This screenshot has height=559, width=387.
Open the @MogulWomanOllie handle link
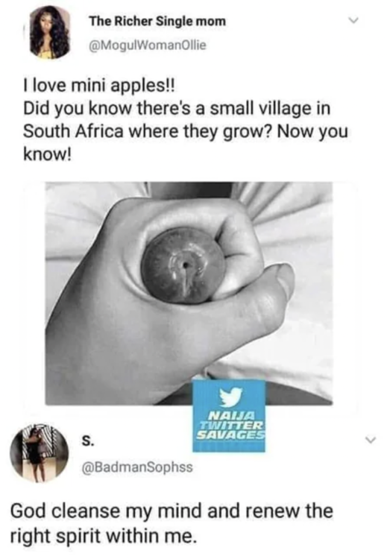(x=148, y=45)
